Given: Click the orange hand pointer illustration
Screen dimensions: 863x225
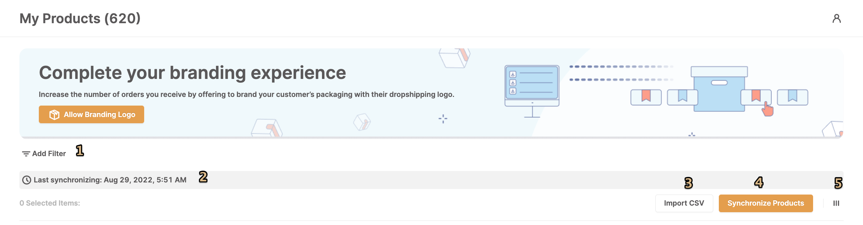Looking at the screenshot, I should click(x=767, y=110).
